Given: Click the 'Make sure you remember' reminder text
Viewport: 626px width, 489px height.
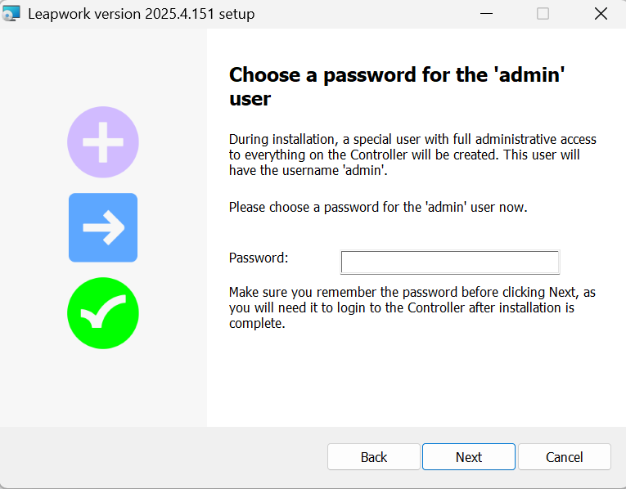Looking at the screenshot, I should click(x=412, y=307).
